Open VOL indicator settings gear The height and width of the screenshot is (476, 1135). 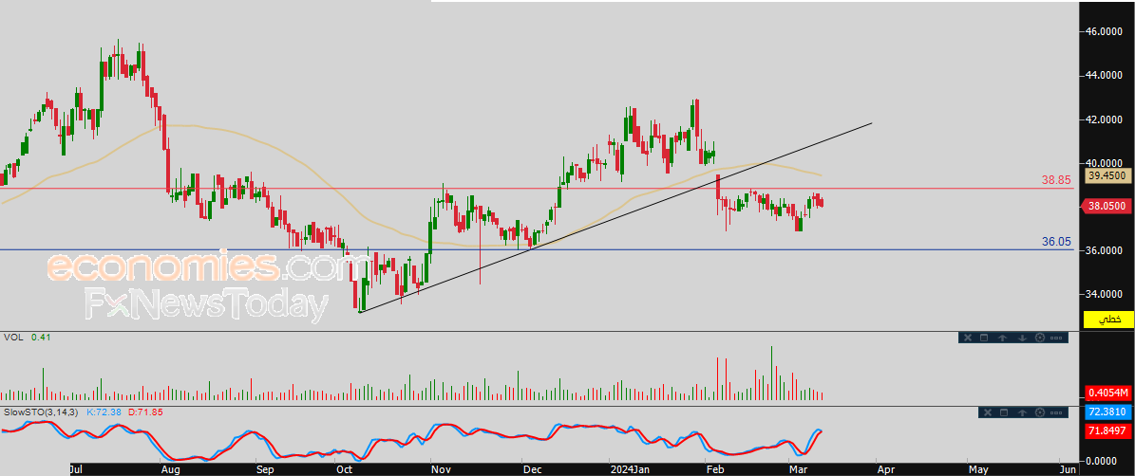click(x=1040, y=338)
